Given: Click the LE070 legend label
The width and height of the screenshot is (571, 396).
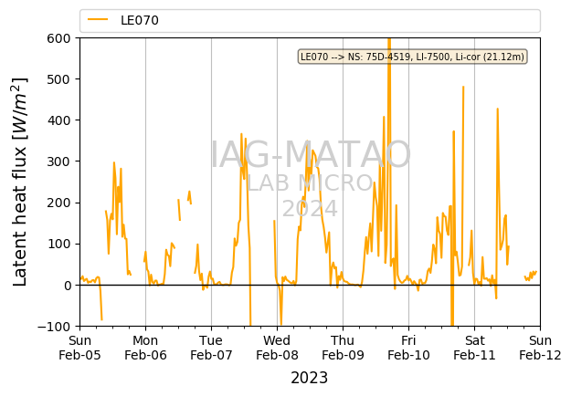Looking at the screenshot, I should point(140,20).
